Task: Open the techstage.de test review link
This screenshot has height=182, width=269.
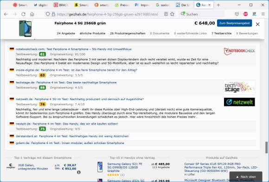Action: tap(66, 82)
